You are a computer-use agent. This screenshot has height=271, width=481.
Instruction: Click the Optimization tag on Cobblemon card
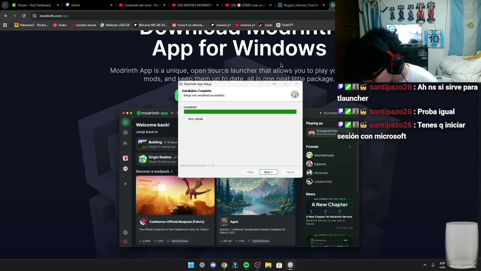coord(180,241)
